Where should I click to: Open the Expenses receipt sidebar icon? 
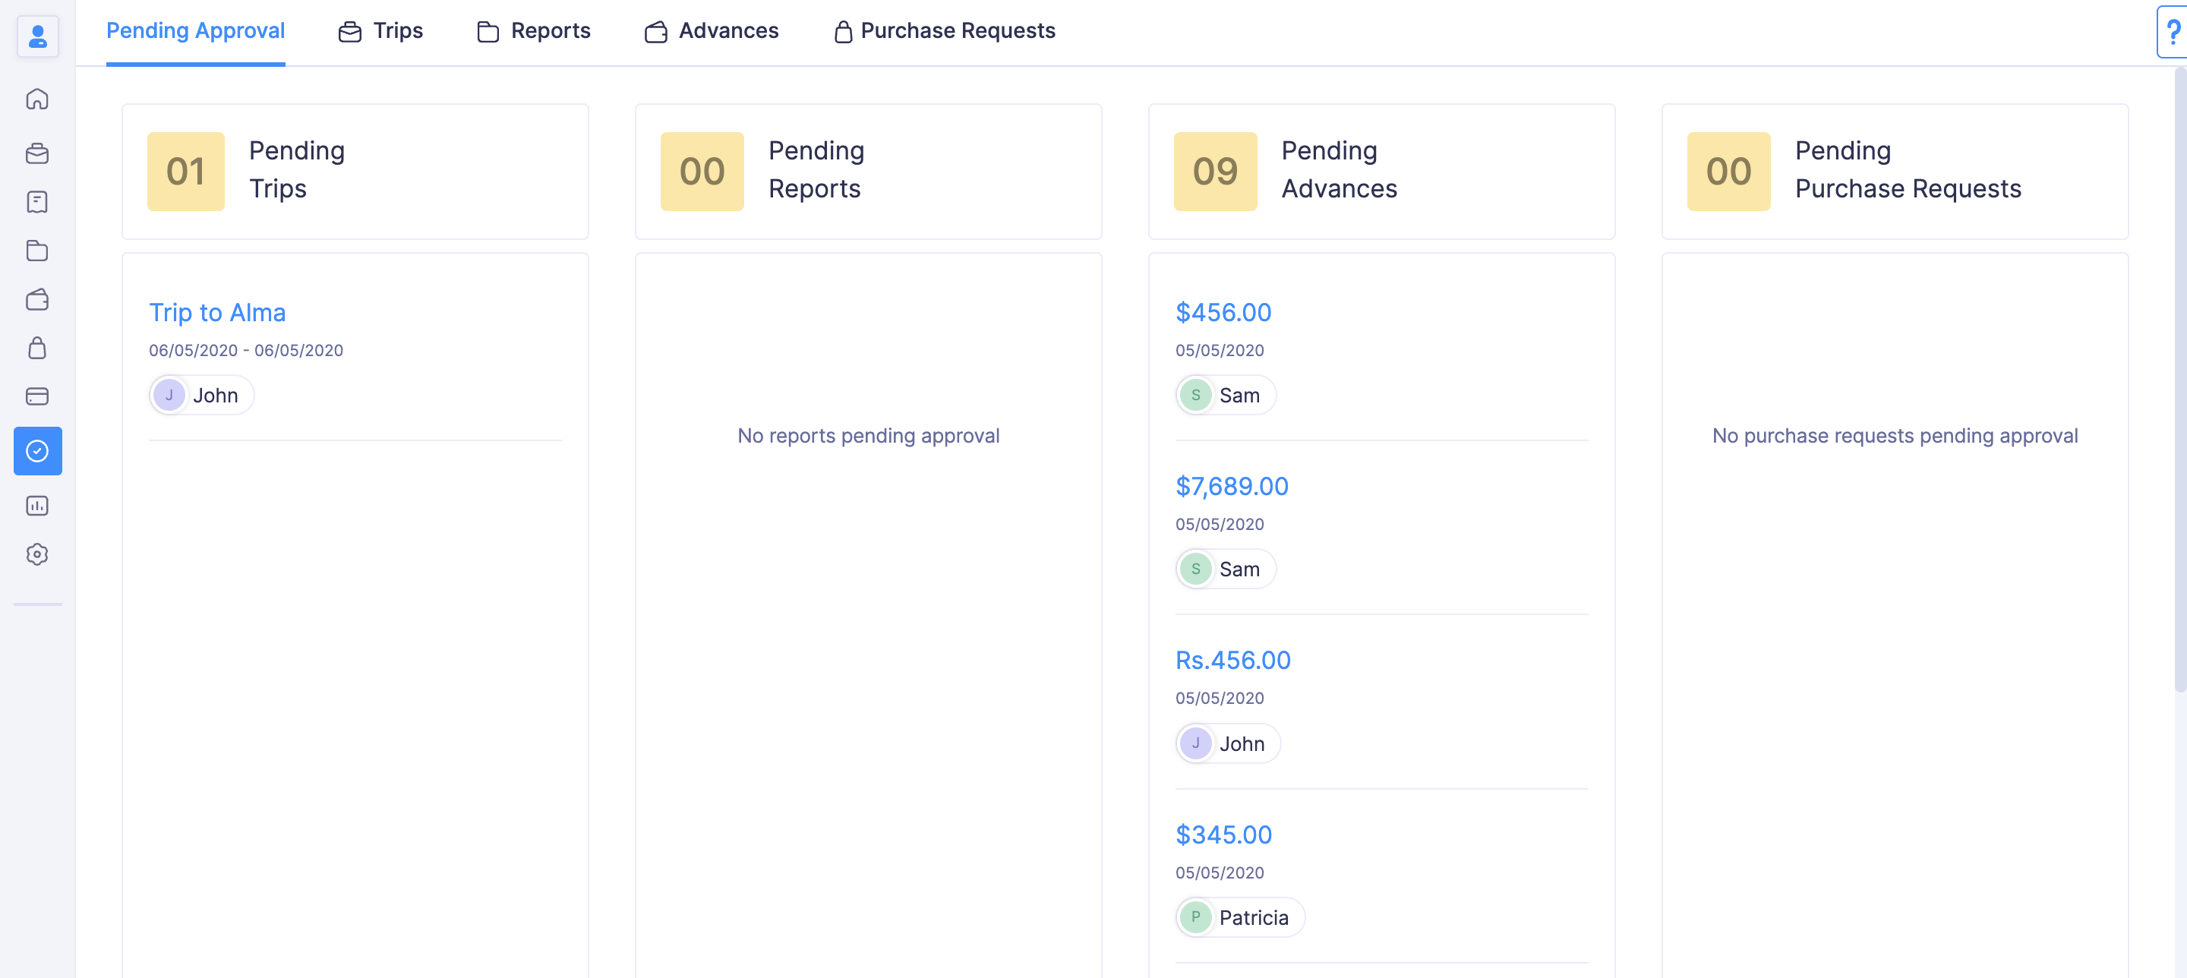37,202
